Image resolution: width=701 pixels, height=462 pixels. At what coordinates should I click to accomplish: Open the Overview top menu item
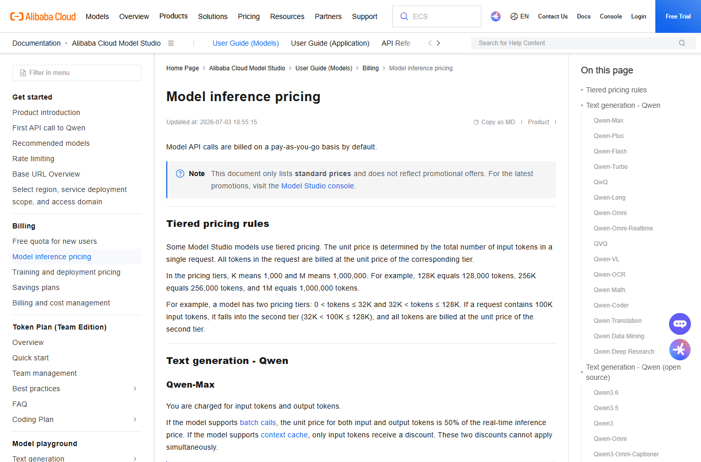[x=134, y=16]
